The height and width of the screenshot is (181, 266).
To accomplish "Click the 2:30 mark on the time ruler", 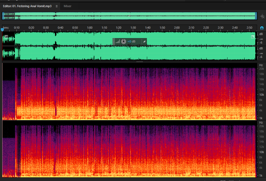I will [x=221, y=28].
